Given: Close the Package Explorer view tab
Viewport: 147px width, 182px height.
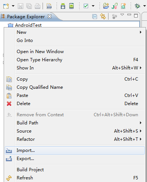Looking at the screenshot, I should [50, 16].
